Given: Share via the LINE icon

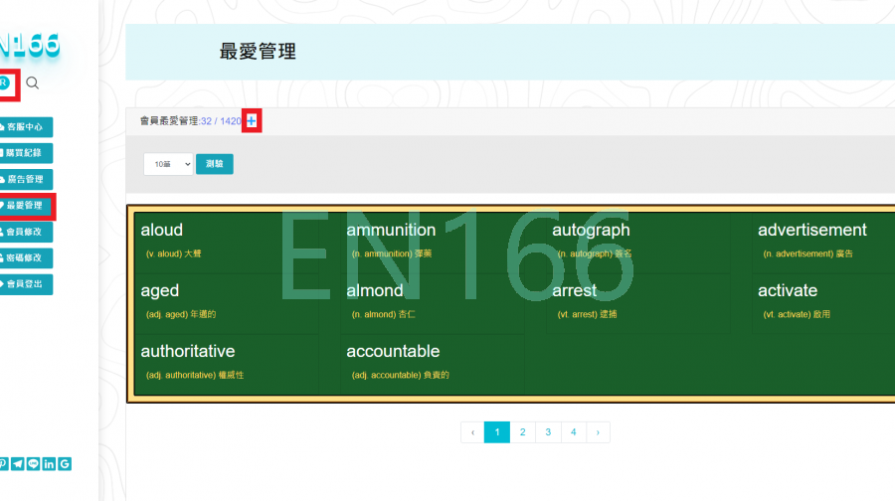Looking at the screenshot, I should tap(33, 464).
